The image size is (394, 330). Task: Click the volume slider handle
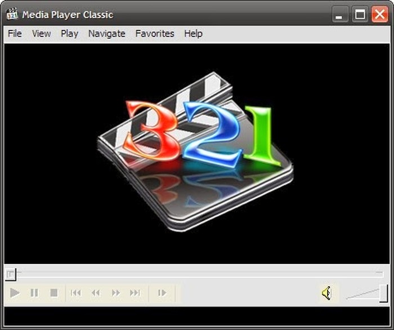tap(383, 293)
